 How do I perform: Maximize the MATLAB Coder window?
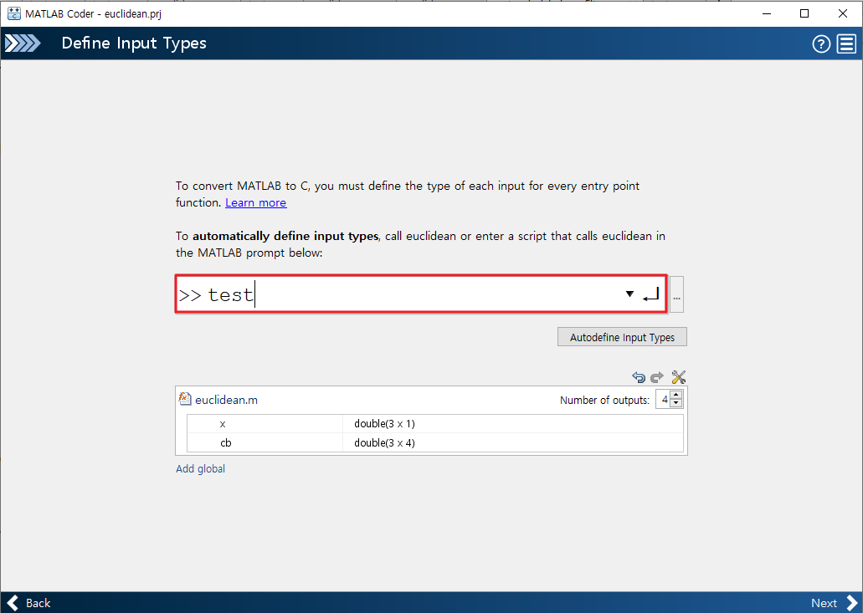(x=804, y=13)
